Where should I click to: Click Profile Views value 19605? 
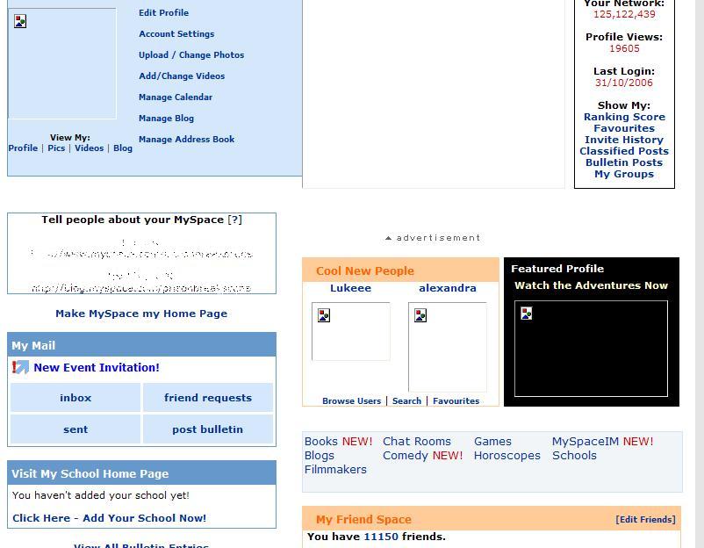coord(624,48)
